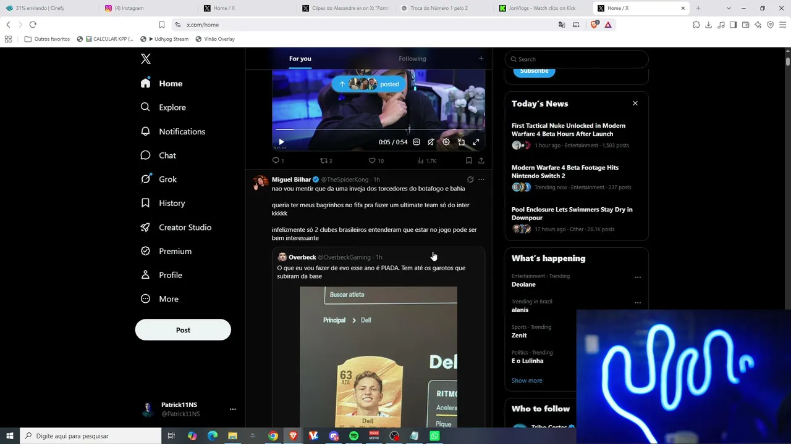Switch to the Troca do Número tab
Screen dimensions: 791x444
(x=444, y=8)
